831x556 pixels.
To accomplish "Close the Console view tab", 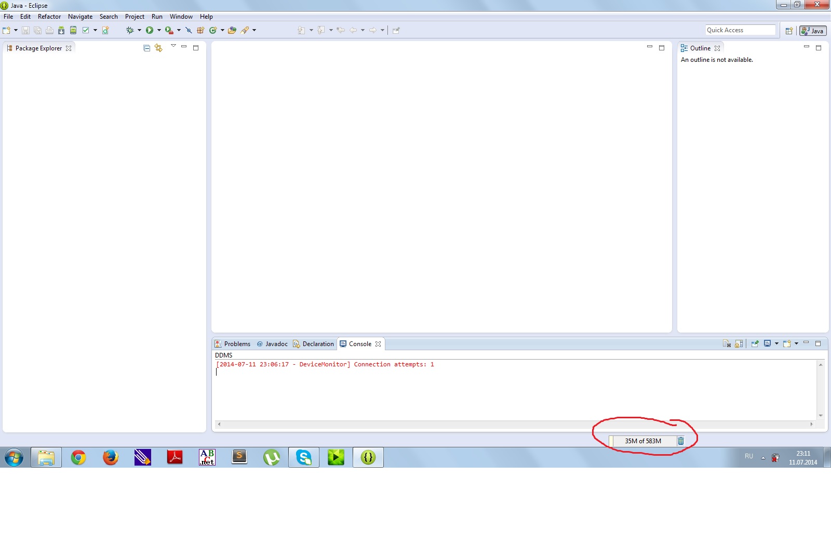I will pos(378,344).
